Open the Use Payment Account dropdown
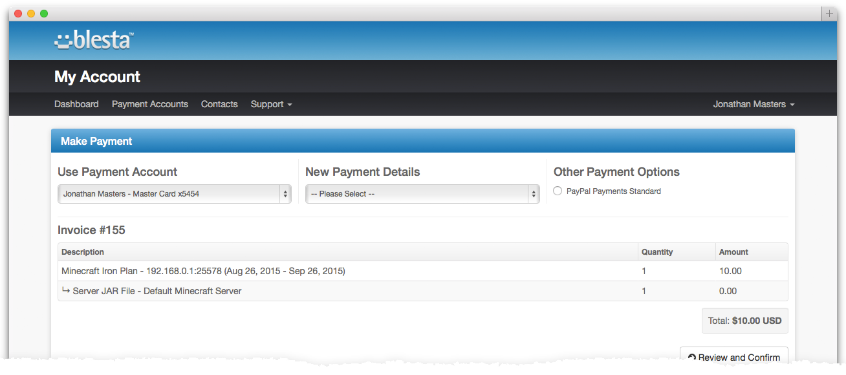846x375 pixels. point(174,194)
